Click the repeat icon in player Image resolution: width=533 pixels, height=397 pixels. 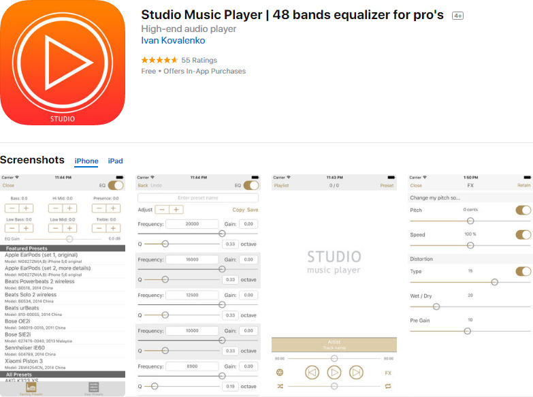coord(388,387)
